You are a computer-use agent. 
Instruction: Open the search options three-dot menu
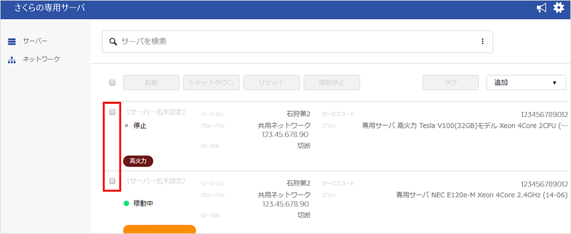coord(483,41)
